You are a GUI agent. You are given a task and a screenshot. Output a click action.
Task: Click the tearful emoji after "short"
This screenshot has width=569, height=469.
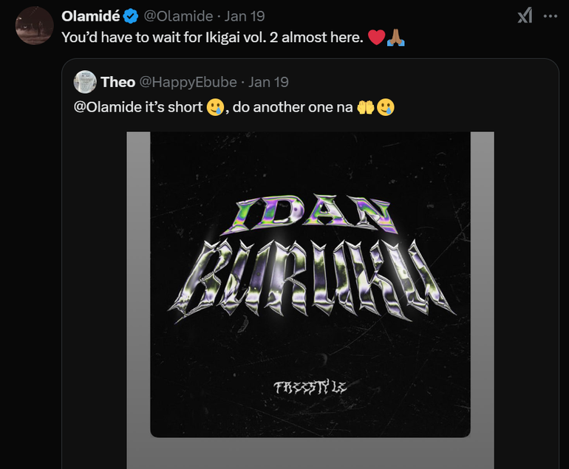(x=215, y=108)
